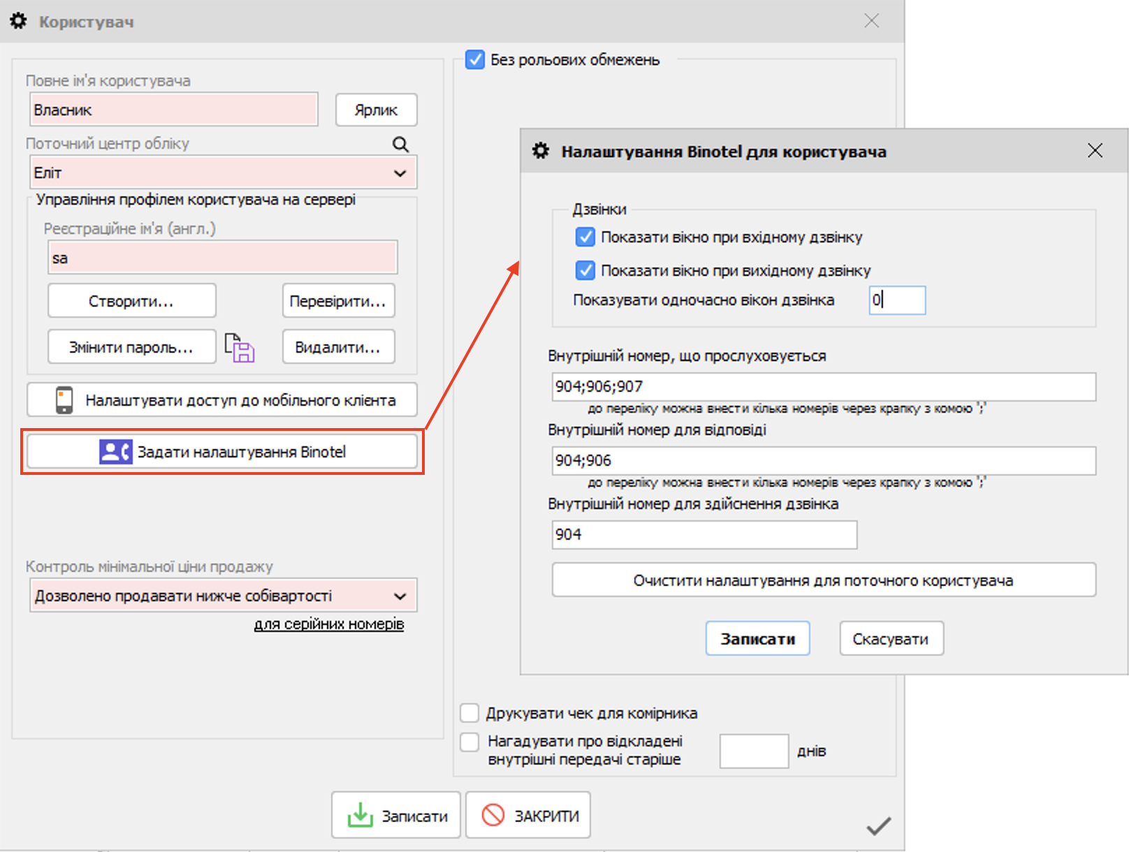Close the Binotel settings dialog

click(1095, 150)
